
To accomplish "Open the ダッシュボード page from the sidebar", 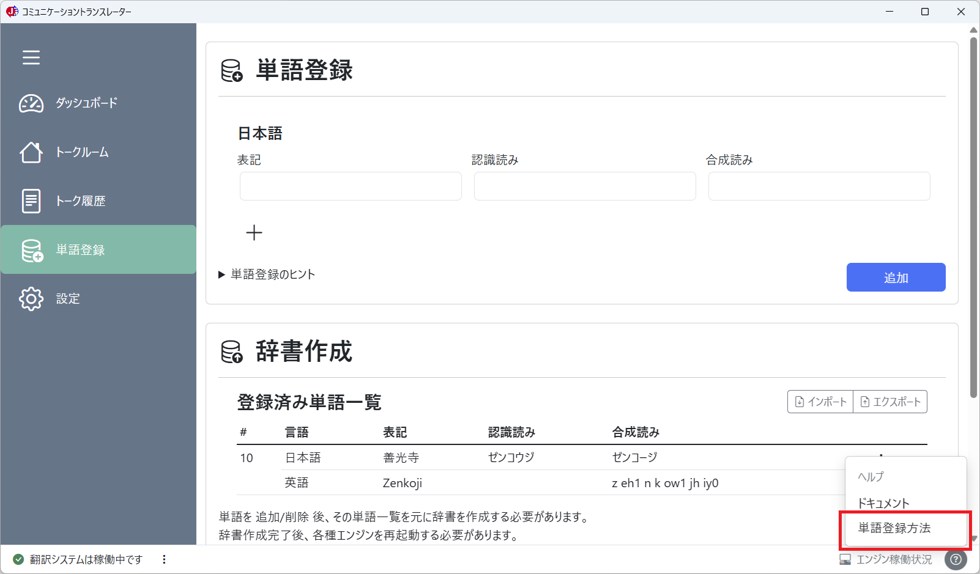I will (x=31, y=103).
